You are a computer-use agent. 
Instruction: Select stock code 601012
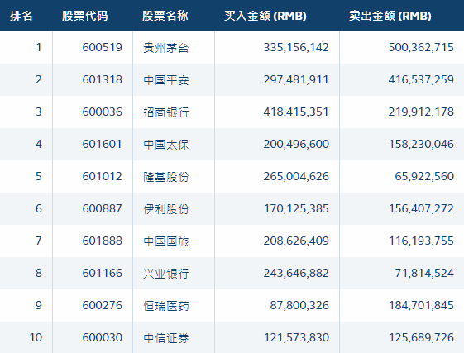[x=103, y=176]
